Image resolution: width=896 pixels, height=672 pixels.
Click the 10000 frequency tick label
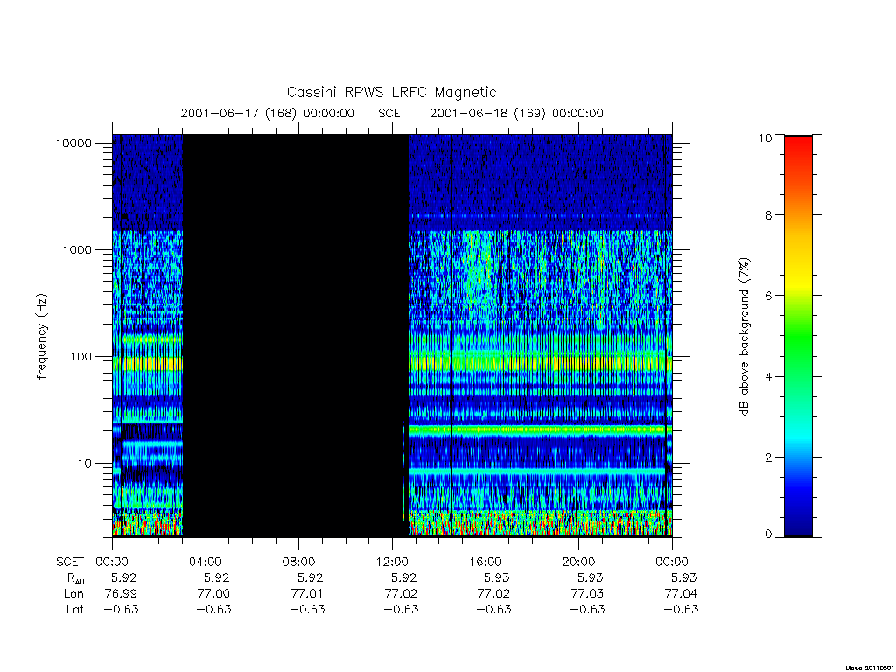73,143
